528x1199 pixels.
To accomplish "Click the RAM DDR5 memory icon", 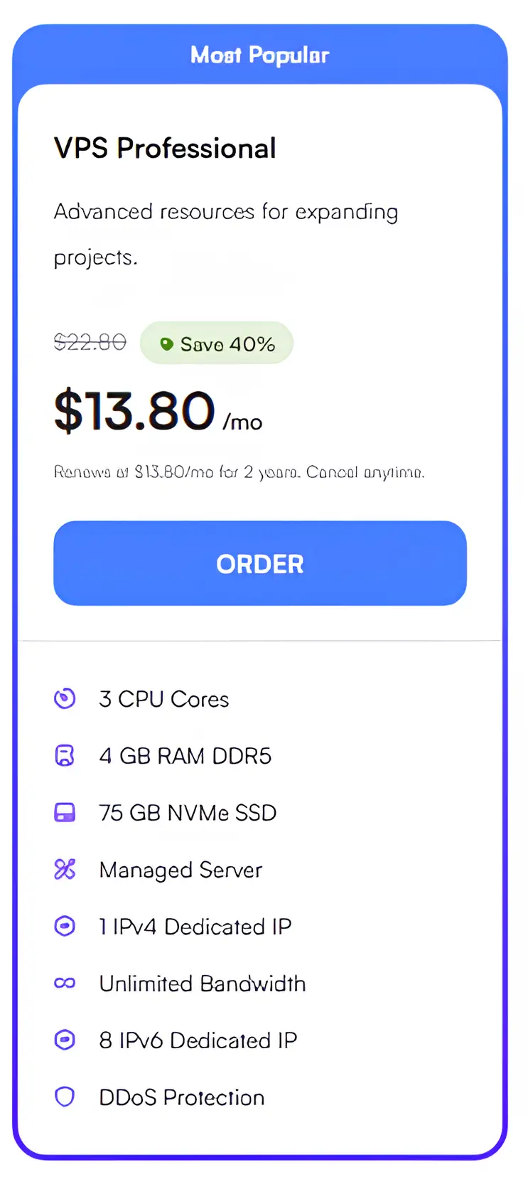I will [x=65, y=755].
